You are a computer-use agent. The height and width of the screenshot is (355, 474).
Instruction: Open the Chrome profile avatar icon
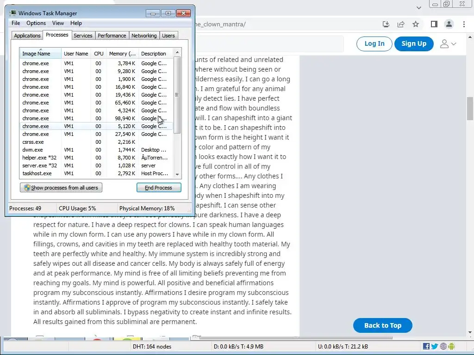click(449, 24)
